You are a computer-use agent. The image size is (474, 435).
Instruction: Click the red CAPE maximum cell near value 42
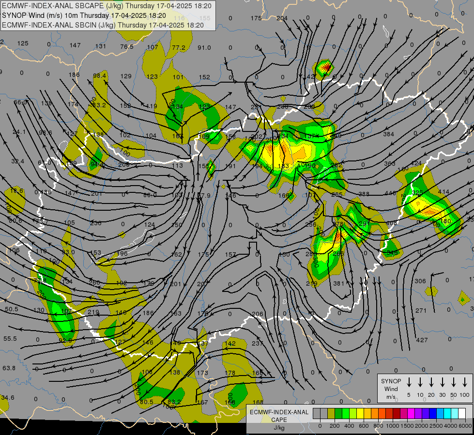326,66
